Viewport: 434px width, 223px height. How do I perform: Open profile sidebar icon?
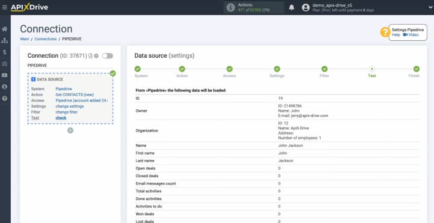click(4, 87)
